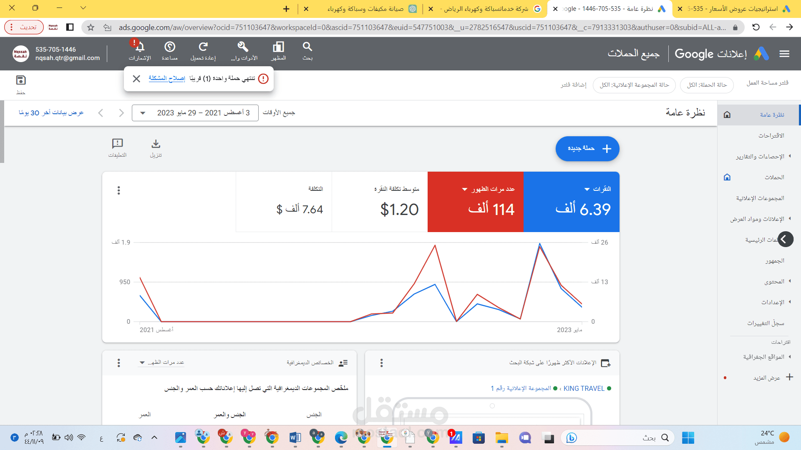Open the حالة الحملة: الكل filter dropdown

(706, 85)
